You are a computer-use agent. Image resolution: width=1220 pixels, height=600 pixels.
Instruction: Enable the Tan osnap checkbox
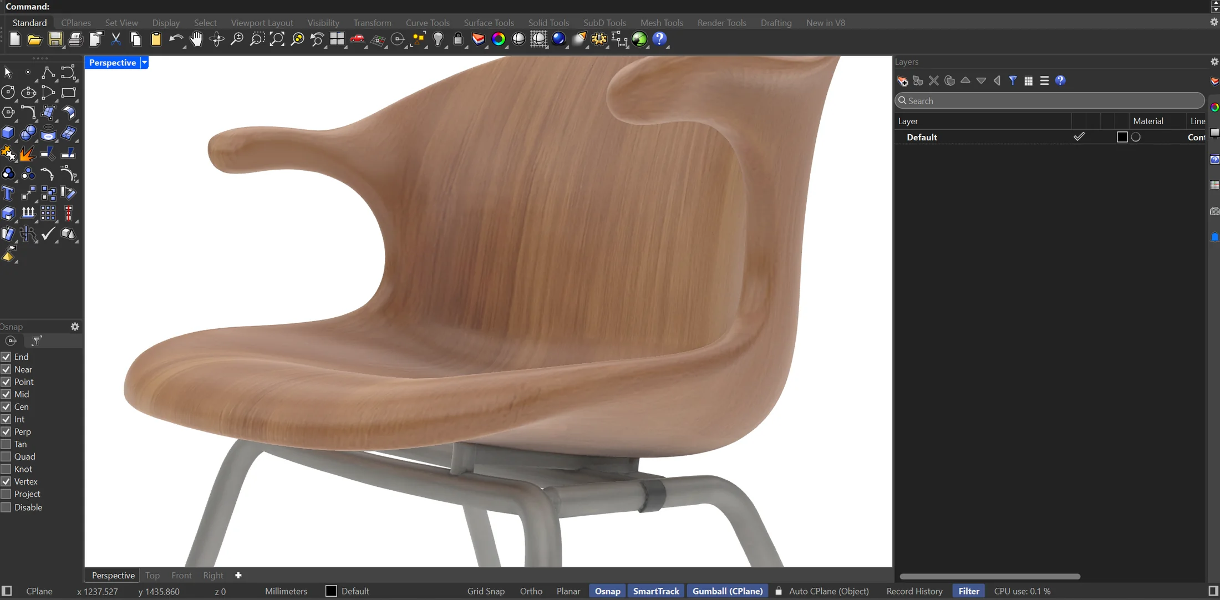(6, 444)
